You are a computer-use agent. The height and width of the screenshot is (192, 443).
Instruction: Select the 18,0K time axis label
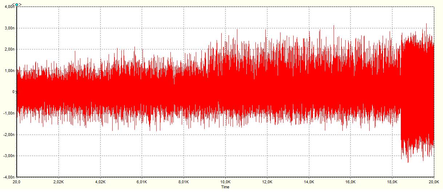tap(392, 181)
